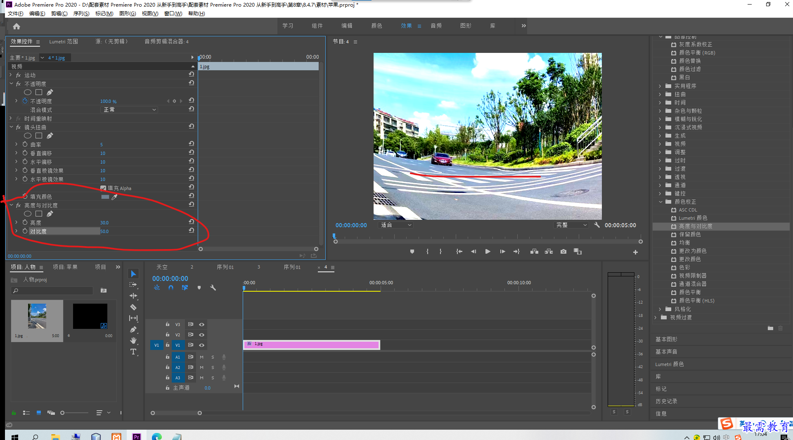Toggle timeline snap magnet icon
Image resolution: width=793 pixels, height=440 pixels.
pyautogui.click(x=171, y=288)
